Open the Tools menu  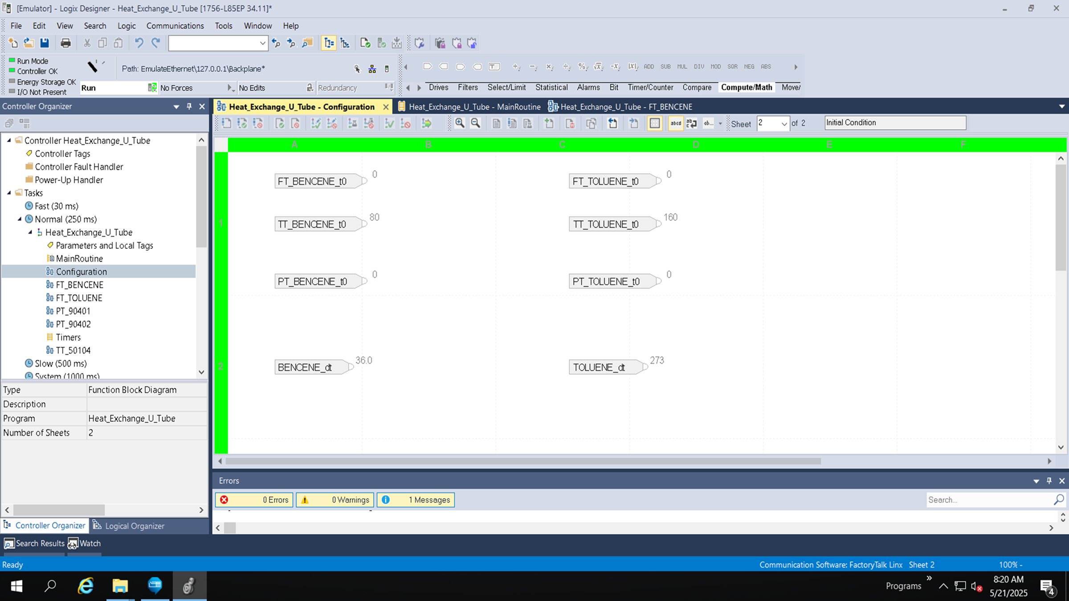pos(224,26)
